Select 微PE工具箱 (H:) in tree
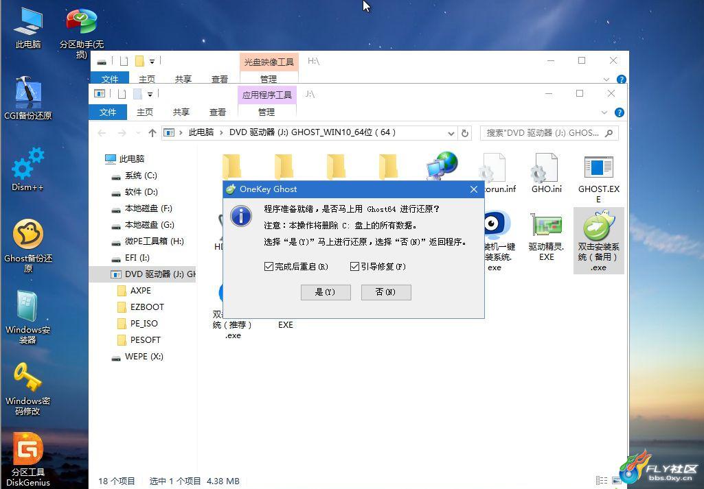Viewport: 704px width, 489px height. pyautogui.click(x=155, y=241)
